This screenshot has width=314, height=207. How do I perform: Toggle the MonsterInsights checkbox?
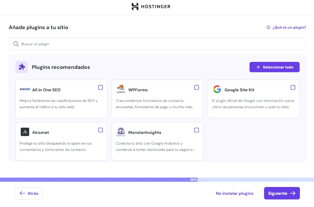[x=197, y=130]
